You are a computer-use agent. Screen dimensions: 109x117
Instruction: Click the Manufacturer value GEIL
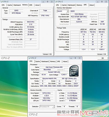[79, 19]
